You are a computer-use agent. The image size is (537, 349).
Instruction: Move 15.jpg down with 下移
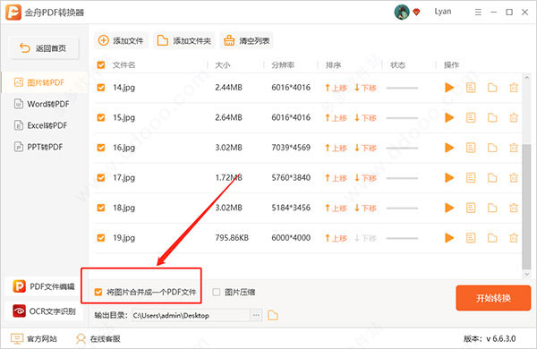pos(365,118)
